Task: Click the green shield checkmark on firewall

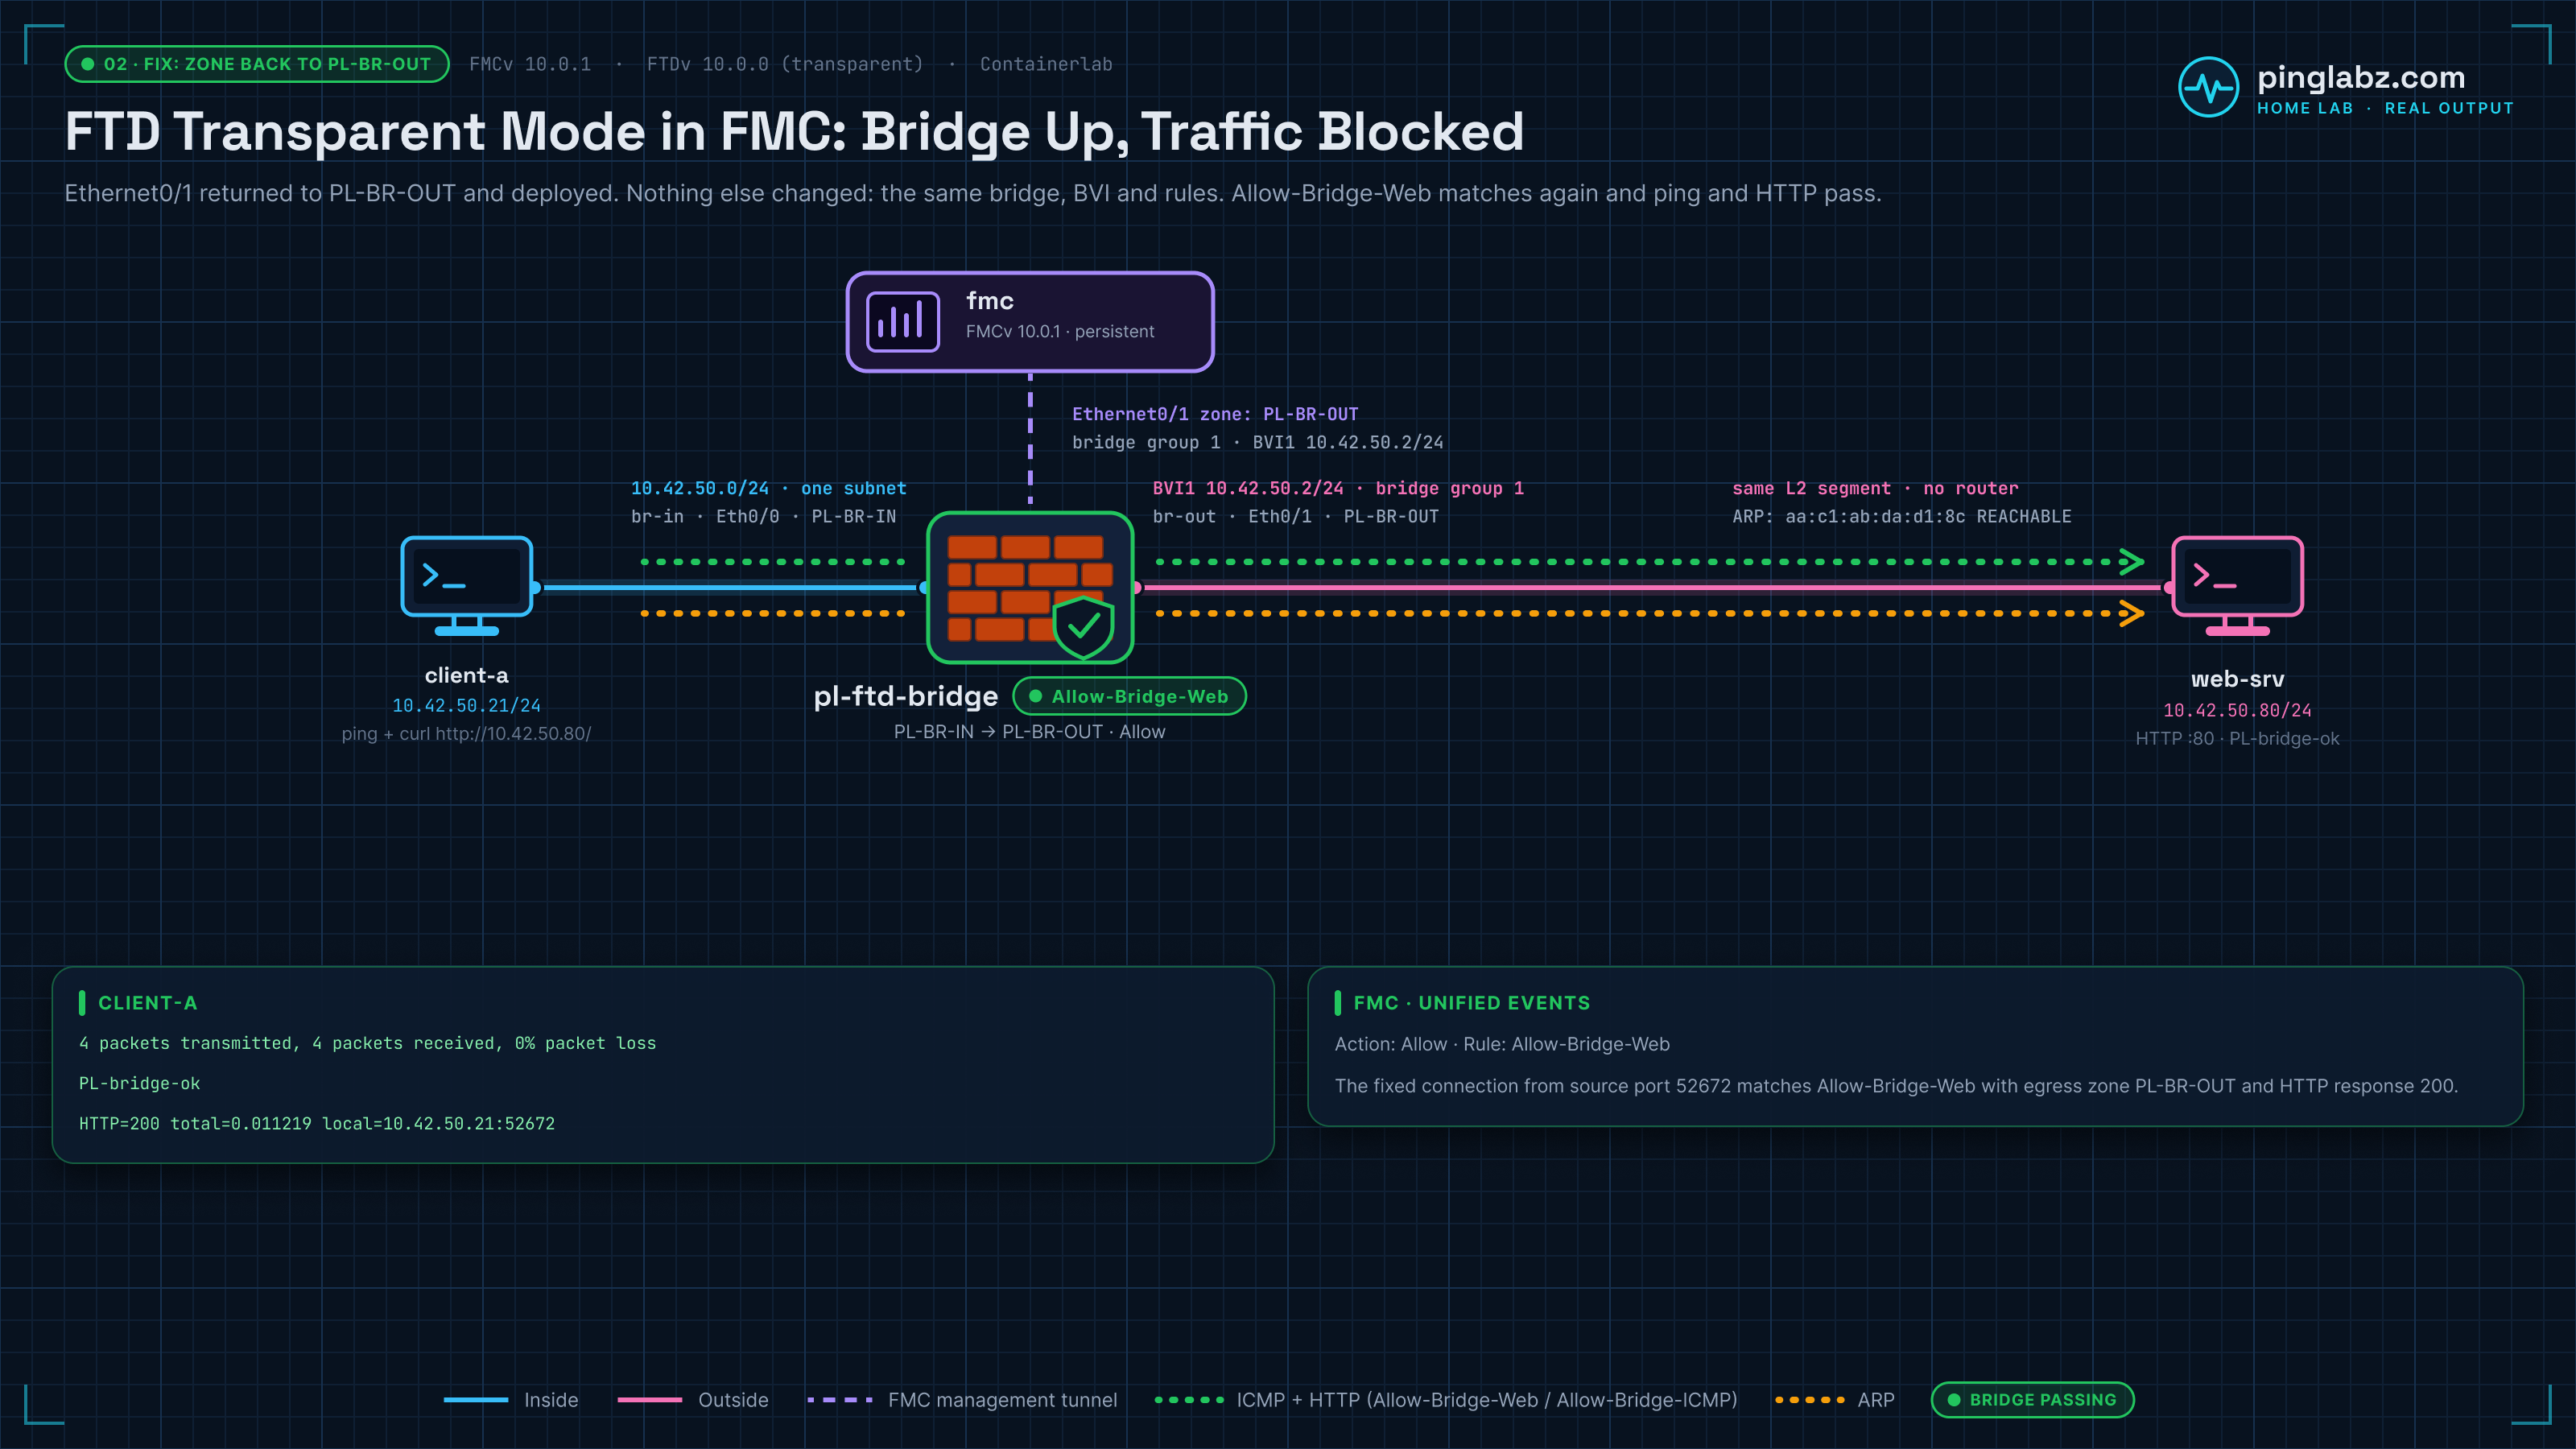Action: (1083, 628)
